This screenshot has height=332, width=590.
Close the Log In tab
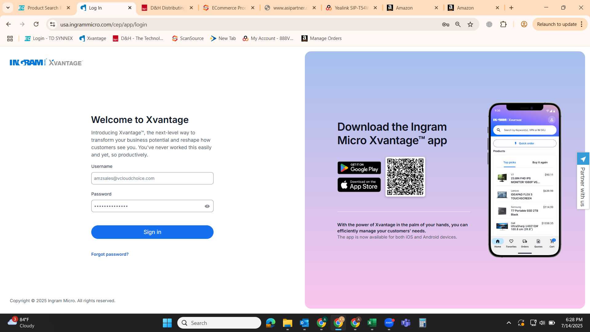point(130,8)
